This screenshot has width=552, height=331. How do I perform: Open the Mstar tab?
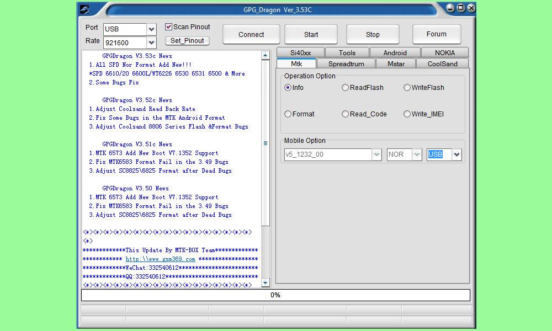coord(396,63)
